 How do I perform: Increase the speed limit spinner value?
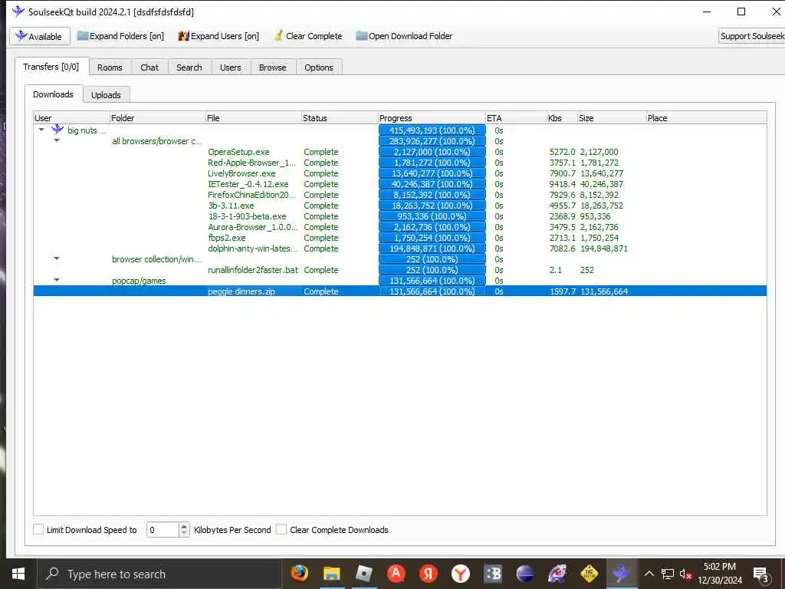point(184,526)
